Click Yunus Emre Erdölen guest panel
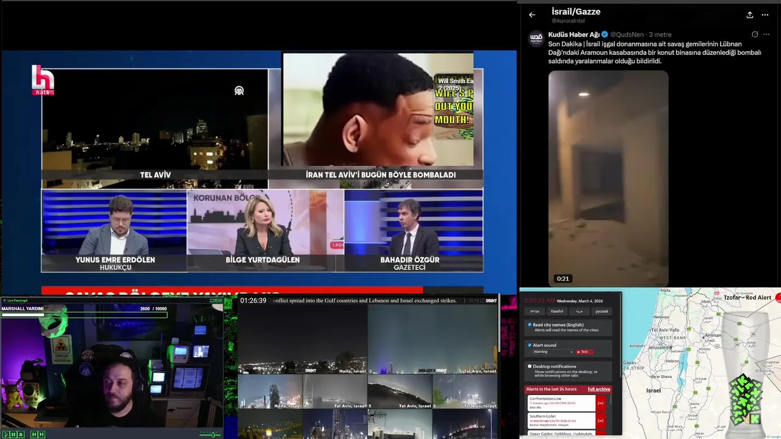This screenshot has width=781, height=439. click(x=114, y=230)
